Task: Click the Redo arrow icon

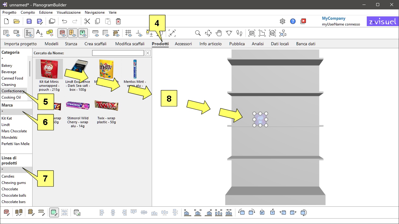Action: [x=75, y=21]
